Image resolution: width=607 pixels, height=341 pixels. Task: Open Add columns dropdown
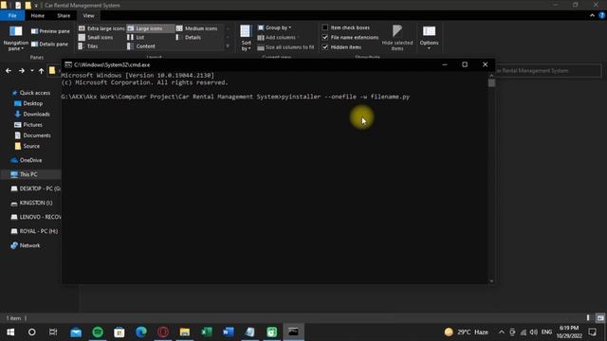point(278,38)
